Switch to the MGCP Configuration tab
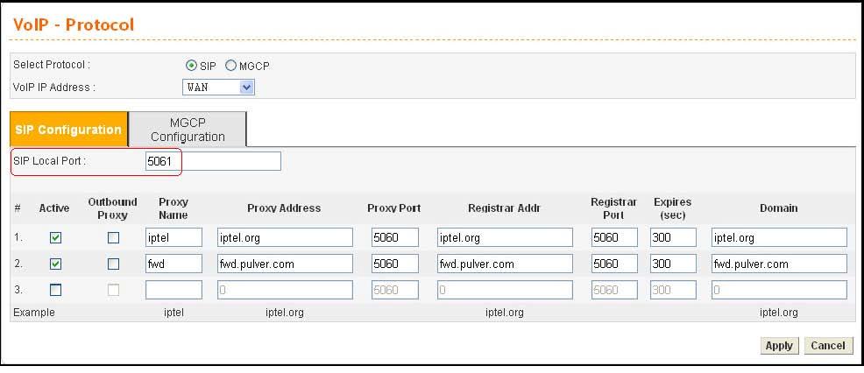 click(x=188, y=130)
